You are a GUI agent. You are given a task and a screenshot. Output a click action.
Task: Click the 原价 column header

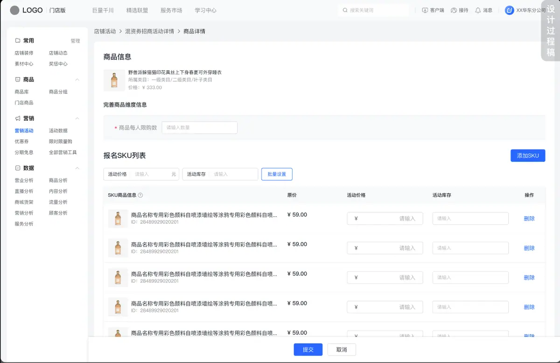tap(292, 195)
